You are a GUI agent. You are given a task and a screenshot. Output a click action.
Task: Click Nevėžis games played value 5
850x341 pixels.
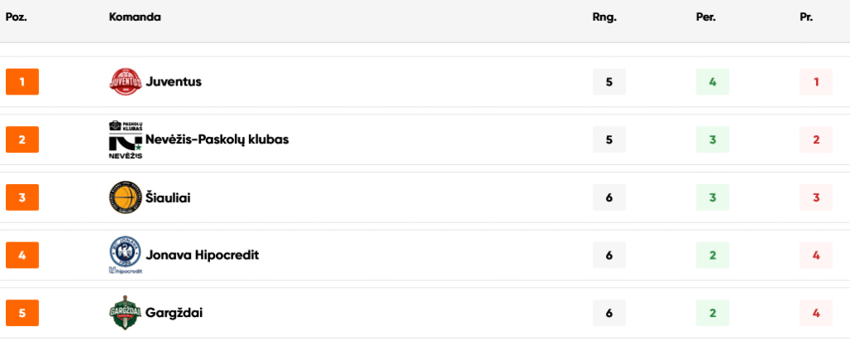pos(609,139)
